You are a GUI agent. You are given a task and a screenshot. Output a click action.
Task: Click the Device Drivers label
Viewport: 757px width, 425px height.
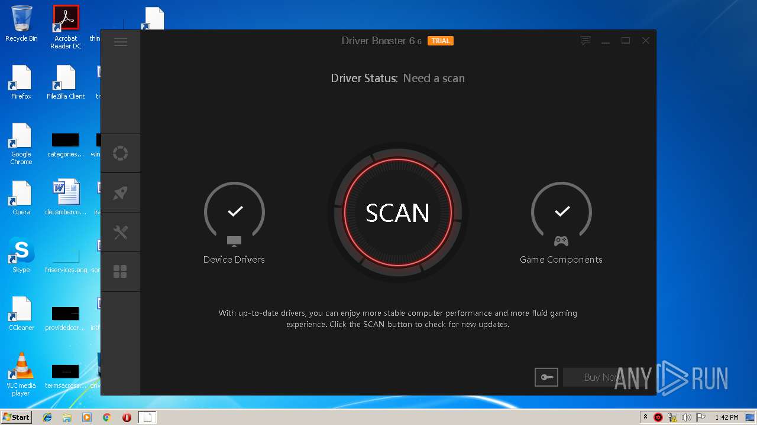click(234, 260)
